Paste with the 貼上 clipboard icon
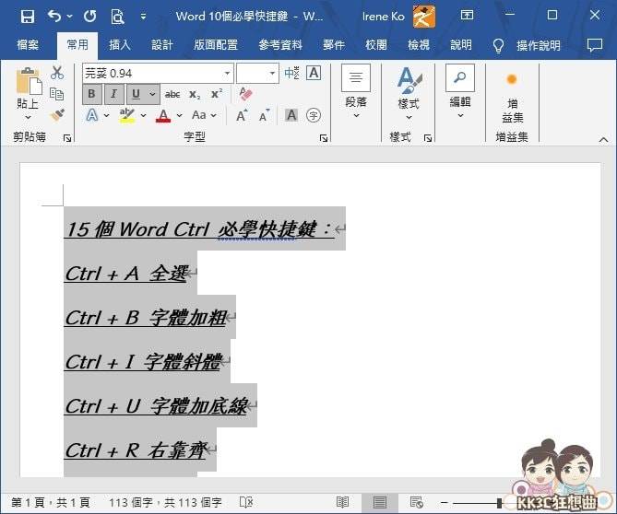The width and height of the screenshot is (617, 514). (x=29, y=81)
